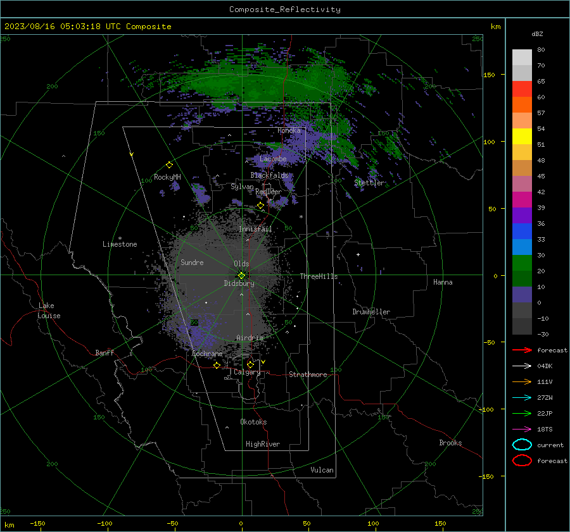Click the Sundre city label
Viewport: 570px width, 532px height.
point(192,263)
